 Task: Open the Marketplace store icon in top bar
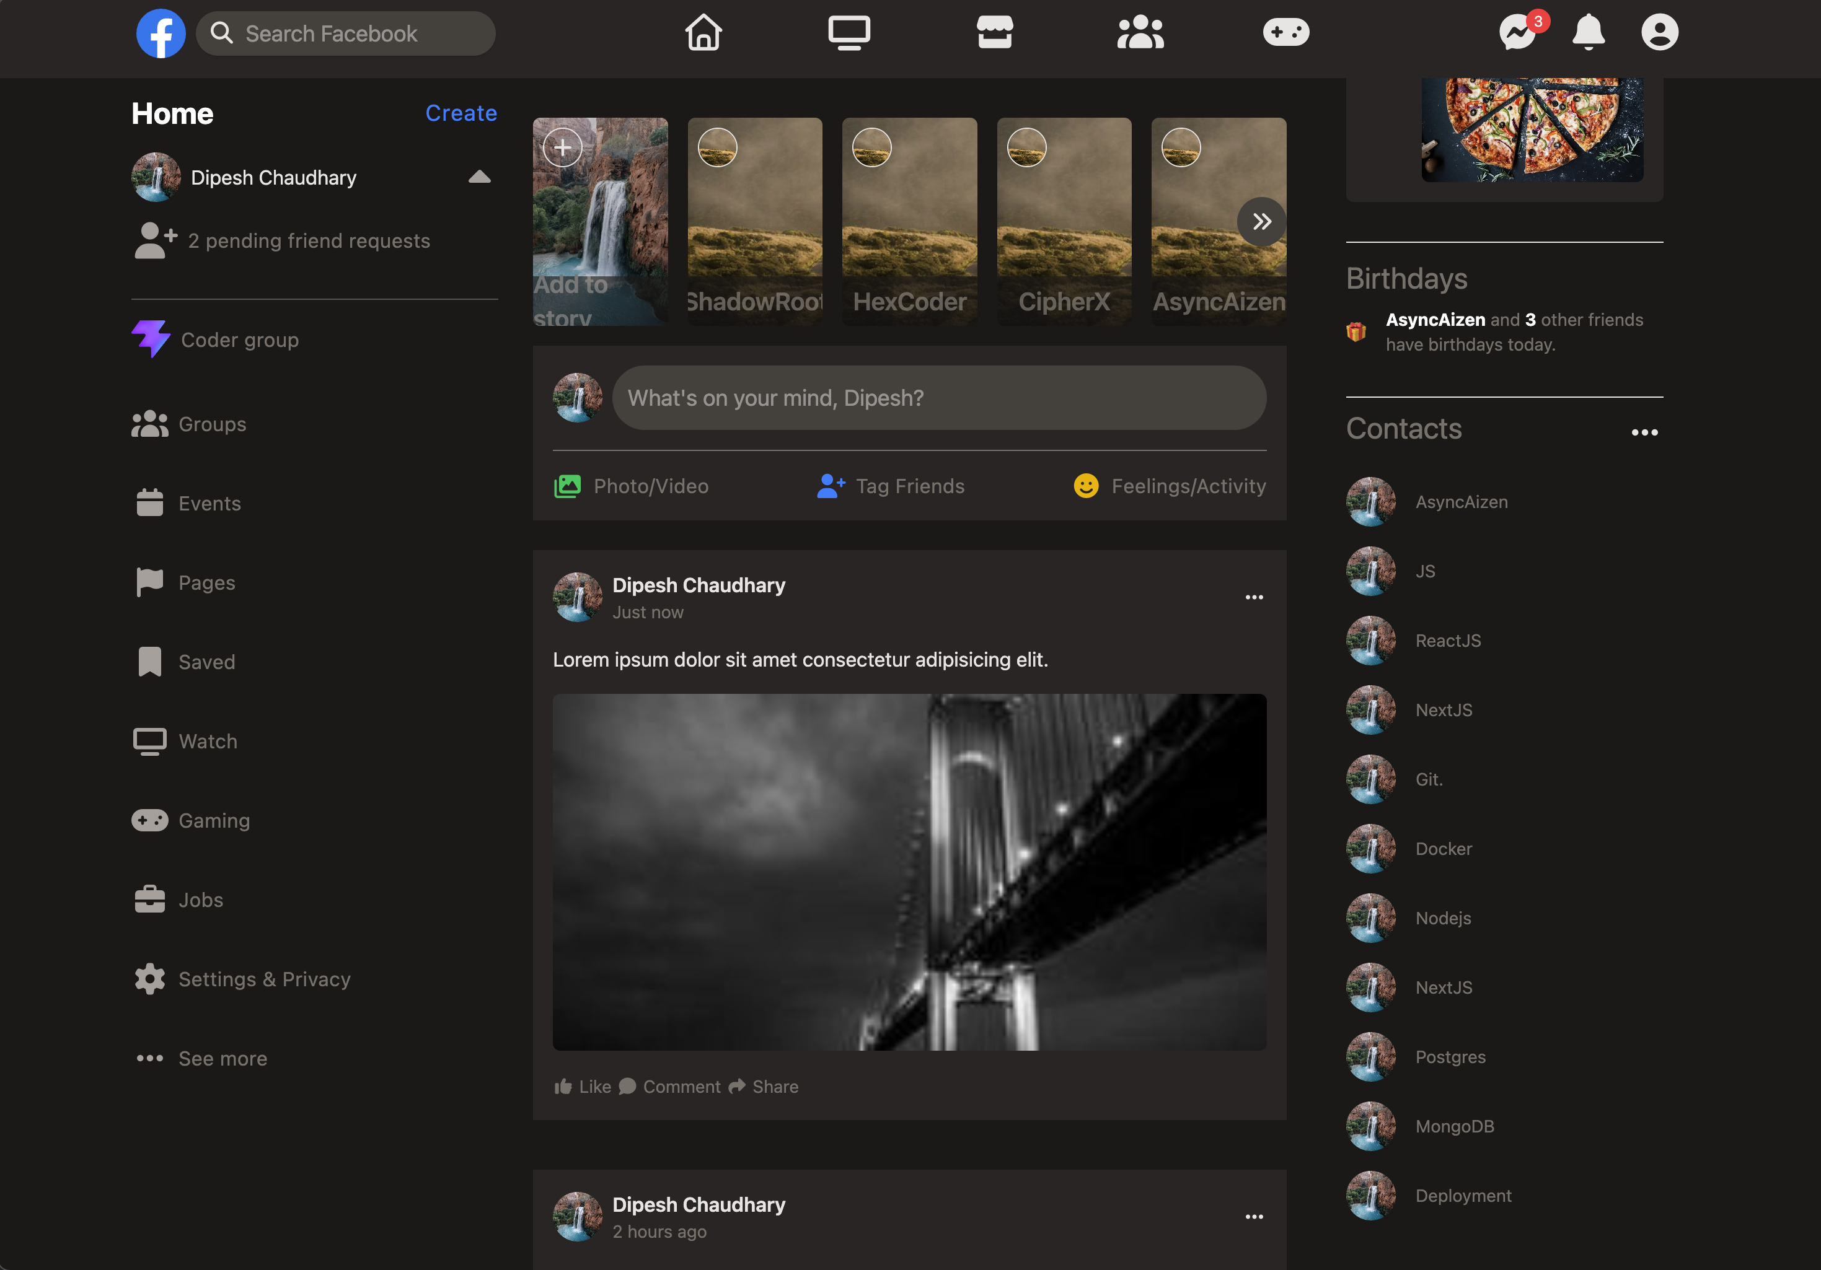click(x=995, y=32)
